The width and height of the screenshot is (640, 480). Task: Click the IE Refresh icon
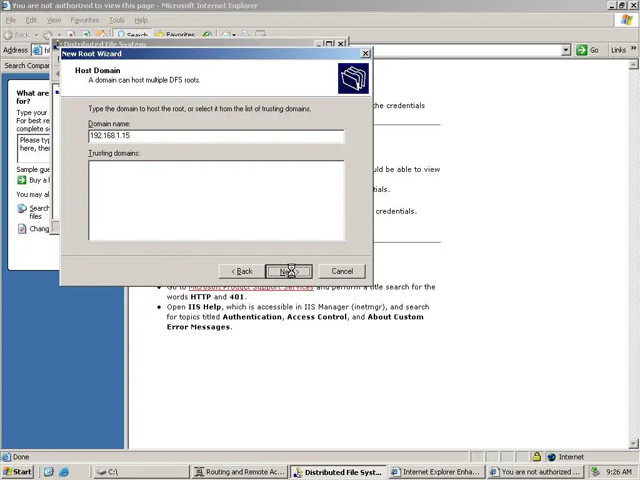point(86,35)
